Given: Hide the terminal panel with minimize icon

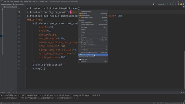Looking at the screenshot, I should coord(184,93).
